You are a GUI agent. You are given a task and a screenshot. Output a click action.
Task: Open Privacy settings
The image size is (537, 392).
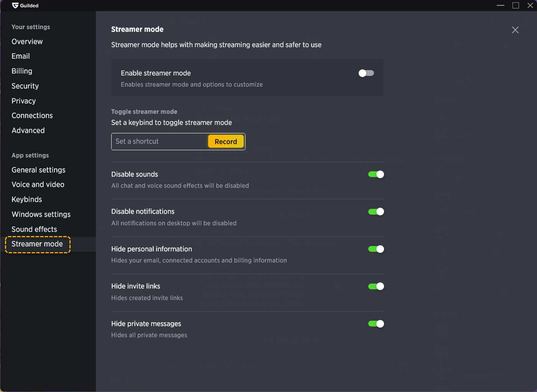(24, 101)
